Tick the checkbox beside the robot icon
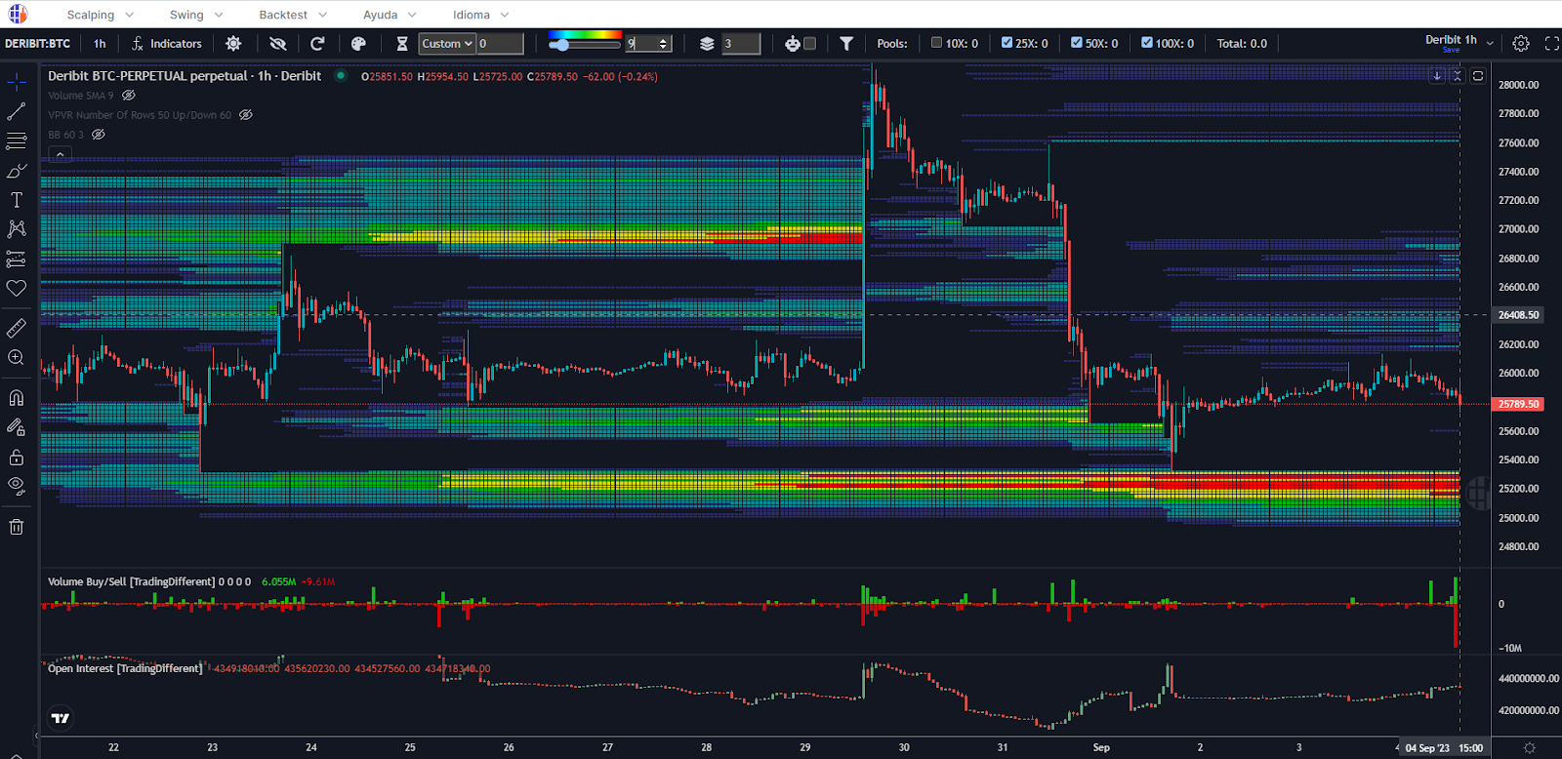The image size is (1562, 759). pos(809,44)
